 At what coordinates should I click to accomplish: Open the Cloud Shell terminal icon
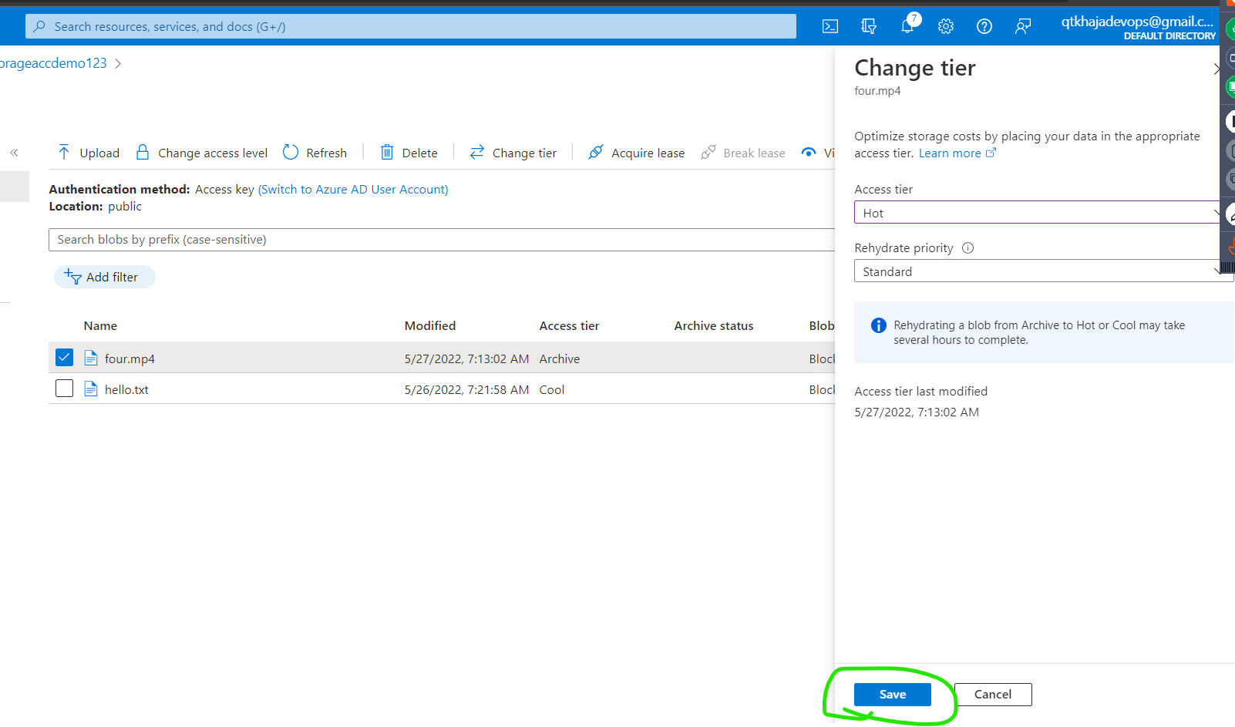[830, 25]
